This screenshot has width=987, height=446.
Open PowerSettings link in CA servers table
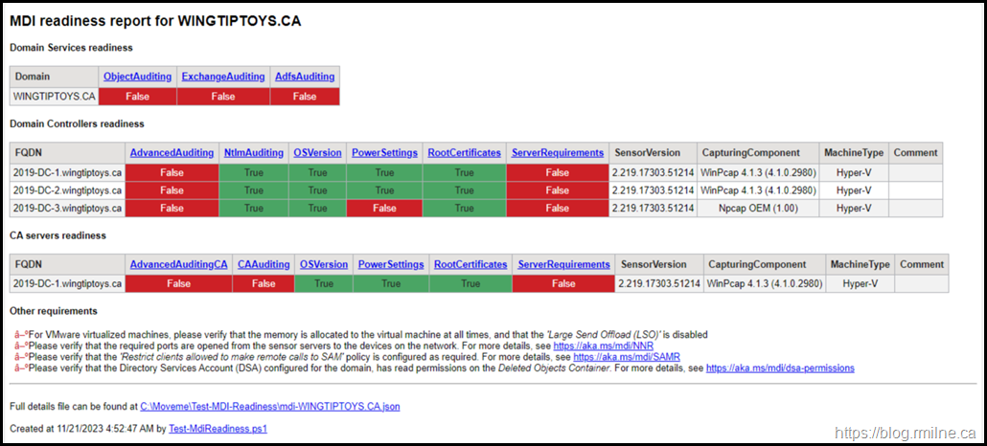391,264
